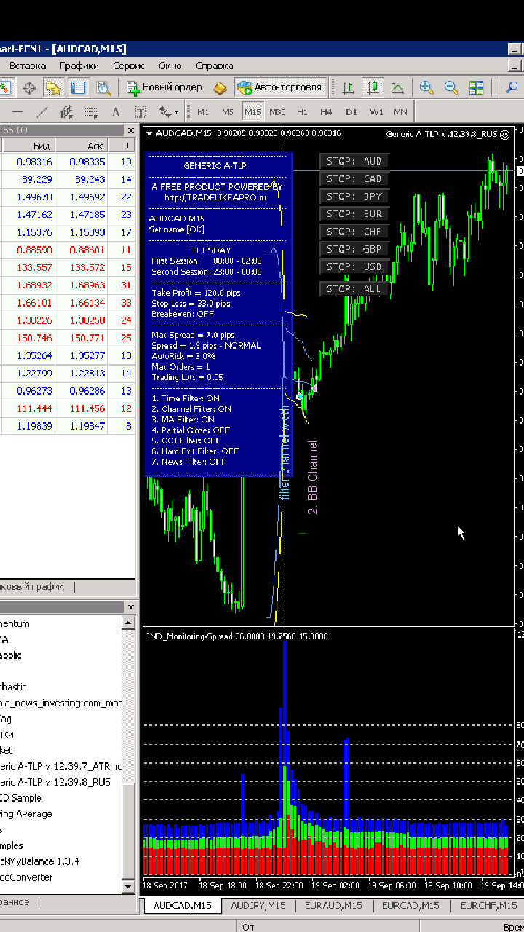Open the tick chart tab in Market Watch
Image resolution: width=524 pixels, height=932 pixels.
pyautogui.click(x=33, y=587)
